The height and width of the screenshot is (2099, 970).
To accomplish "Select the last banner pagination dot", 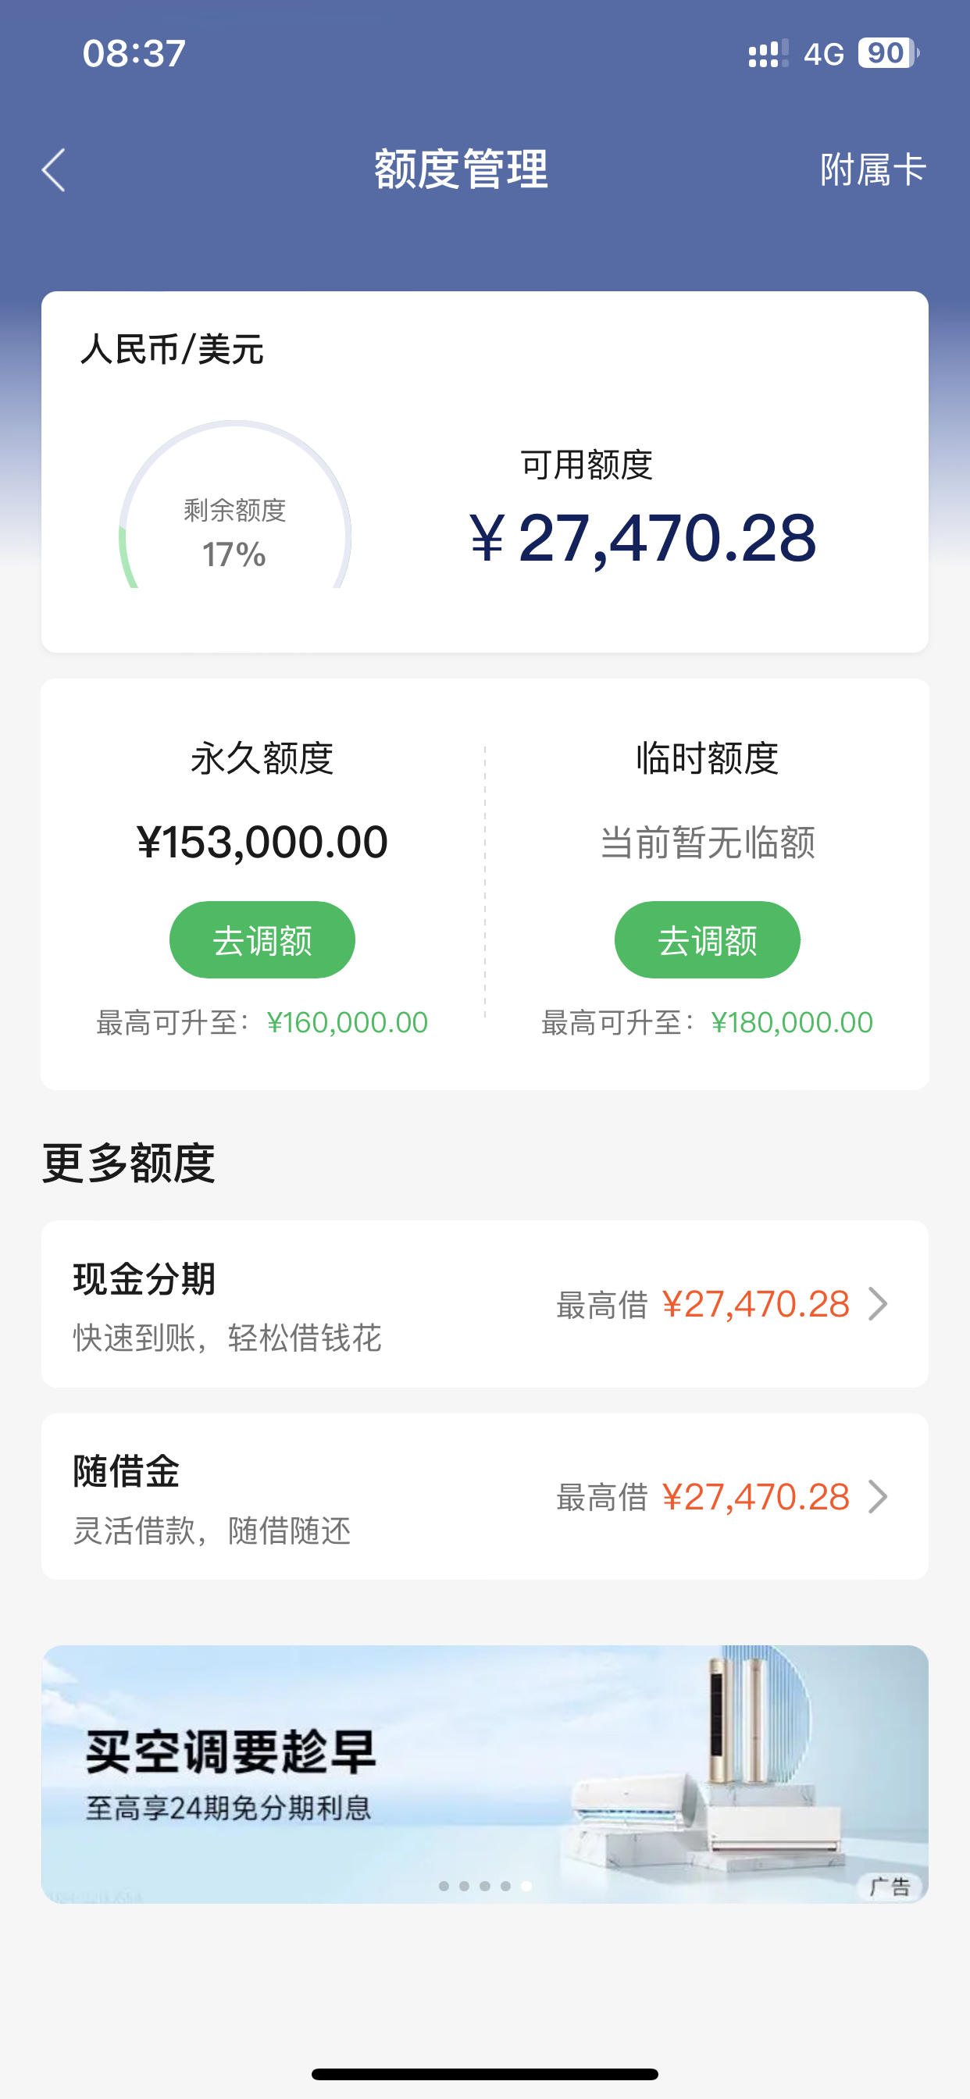I will click(x=526, y=1886).
